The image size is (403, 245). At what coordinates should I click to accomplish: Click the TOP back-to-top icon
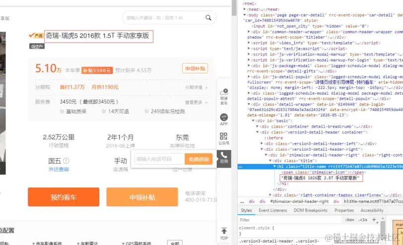point(224,234)
